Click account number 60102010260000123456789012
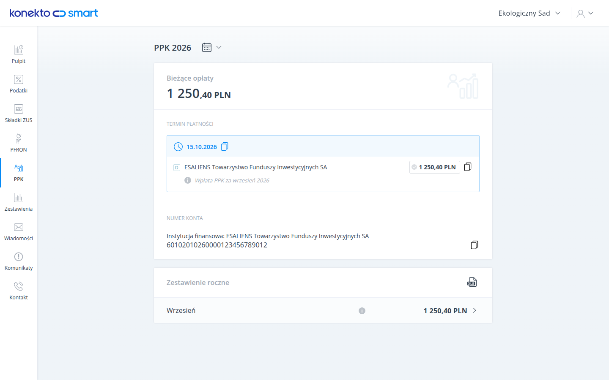 [217, 245]
